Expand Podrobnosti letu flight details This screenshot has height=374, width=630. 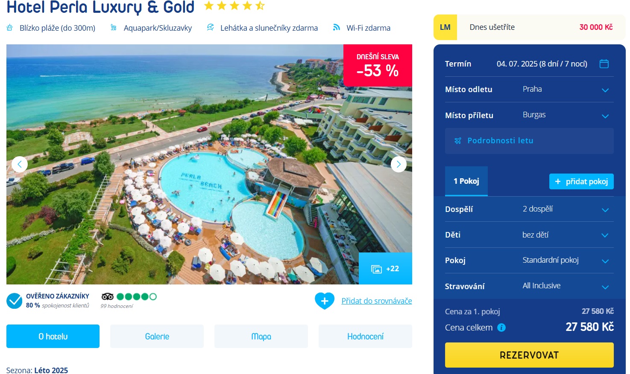pyautogui.click(x=529, y=141)
